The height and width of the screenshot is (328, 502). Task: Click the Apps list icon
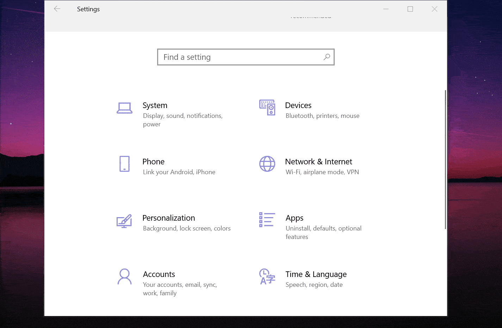tap(267, 219)
